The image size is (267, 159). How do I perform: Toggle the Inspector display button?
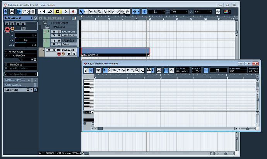(19, 12)
